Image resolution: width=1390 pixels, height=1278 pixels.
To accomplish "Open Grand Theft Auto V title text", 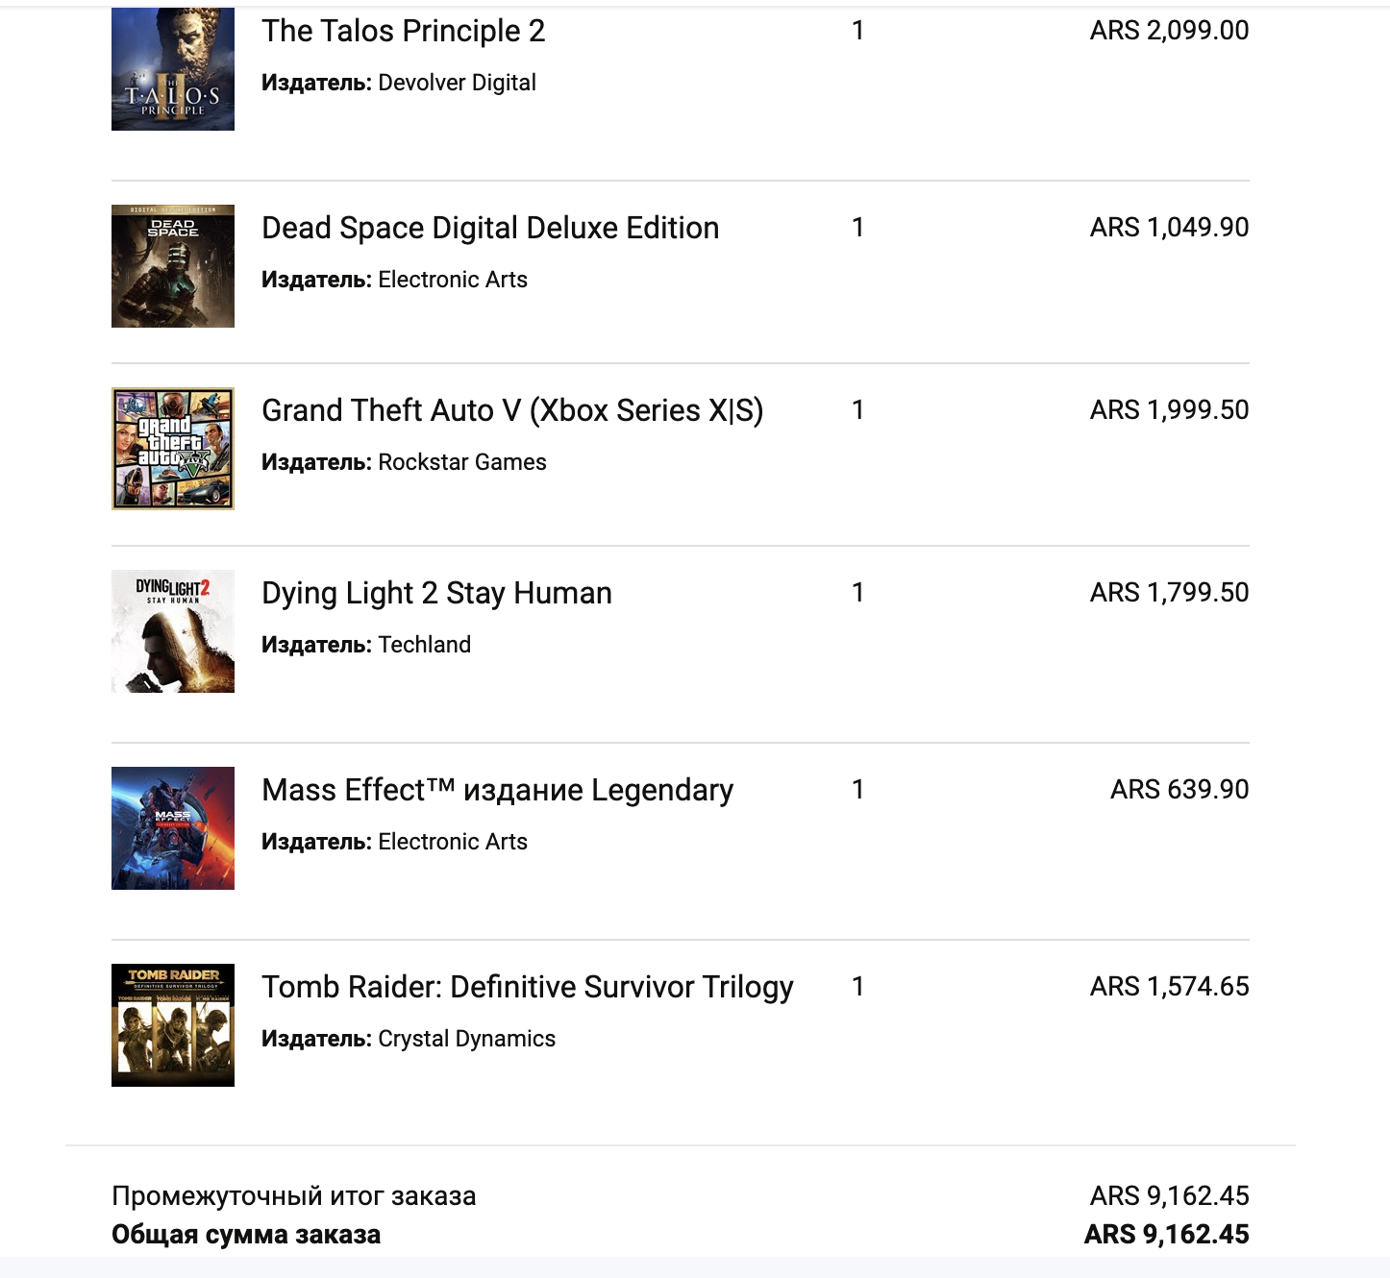I will coord(512,410).
